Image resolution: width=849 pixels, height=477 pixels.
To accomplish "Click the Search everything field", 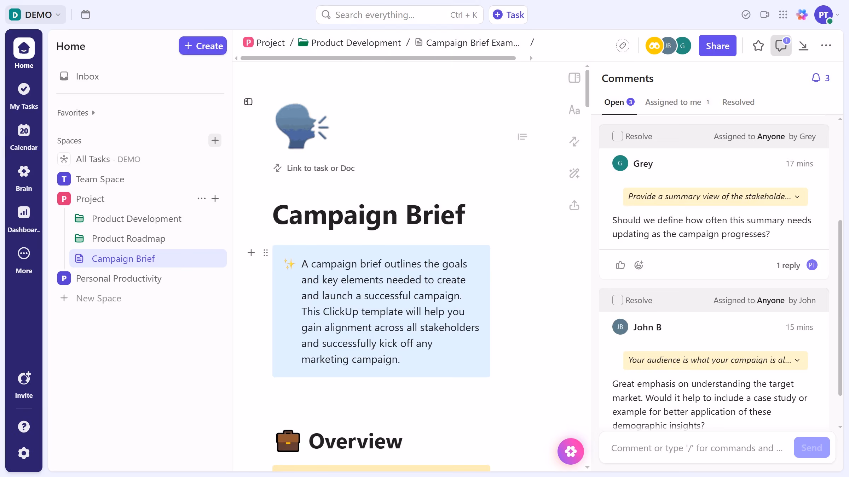I will 399,14.
